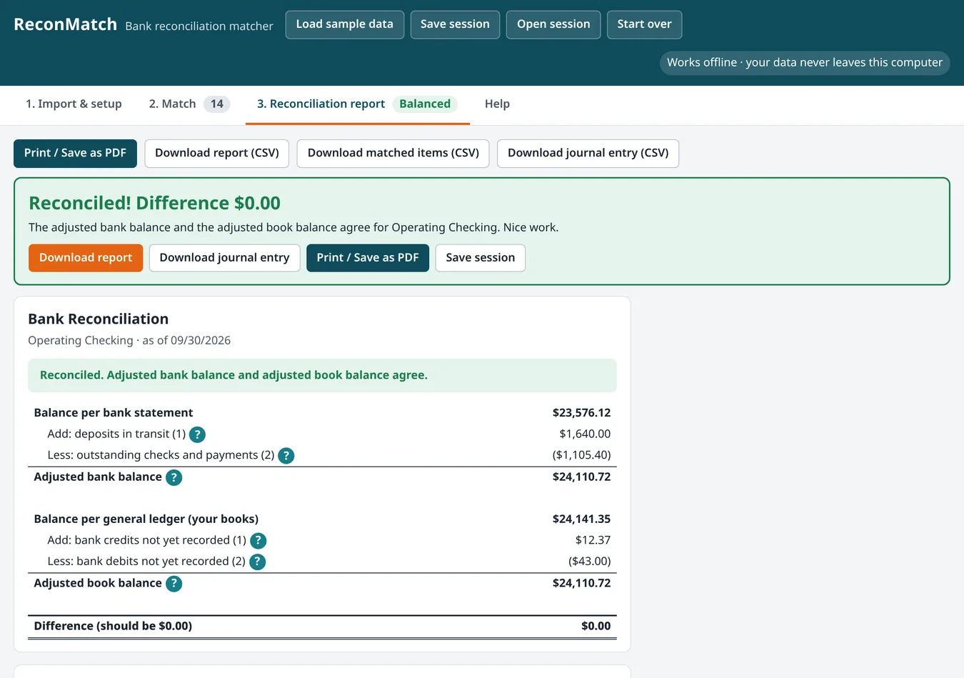The height and width of the screenshot is (678, 964).
Task: Select the ($1,105.40) outstanding checks amount
Action: click(x=581, y=455)
